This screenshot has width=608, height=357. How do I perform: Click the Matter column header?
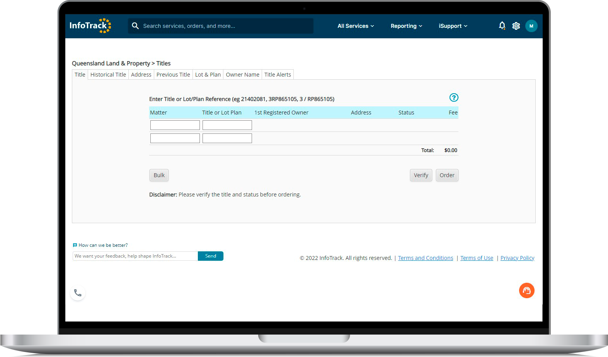tap(158, 113)
